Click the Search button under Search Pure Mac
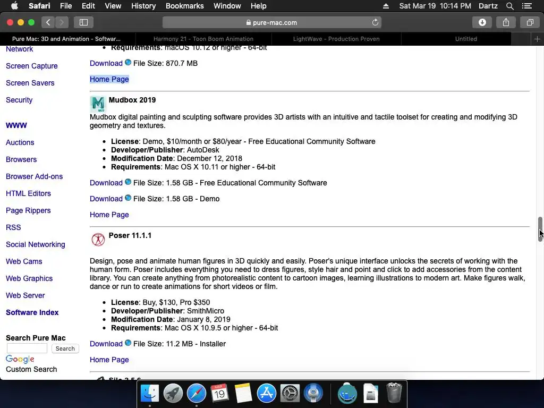Screen dimensions: 544x408 (65, 348)
